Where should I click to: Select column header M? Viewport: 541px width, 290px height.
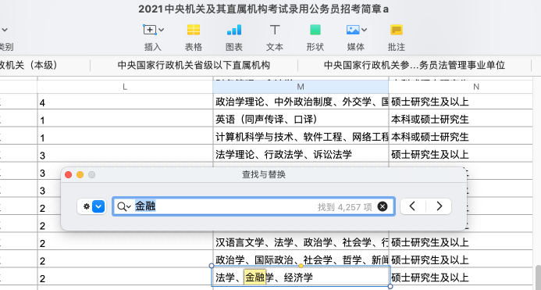click(301, 87)
